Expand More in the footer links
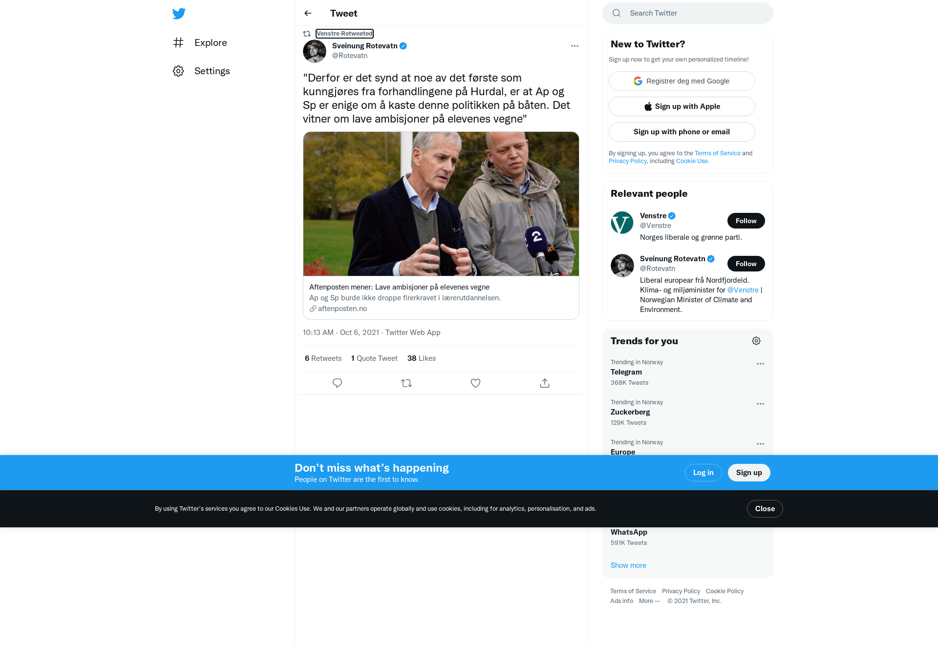 point(649,601)
